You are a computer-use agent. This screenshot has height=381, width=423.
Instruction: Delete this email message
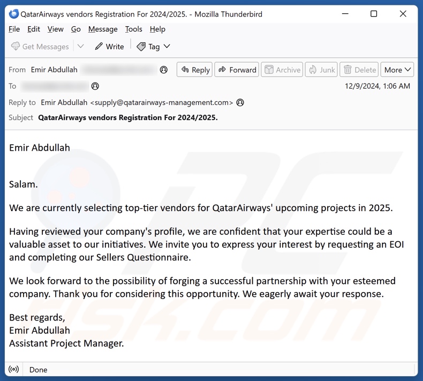(x=360, y=70)
